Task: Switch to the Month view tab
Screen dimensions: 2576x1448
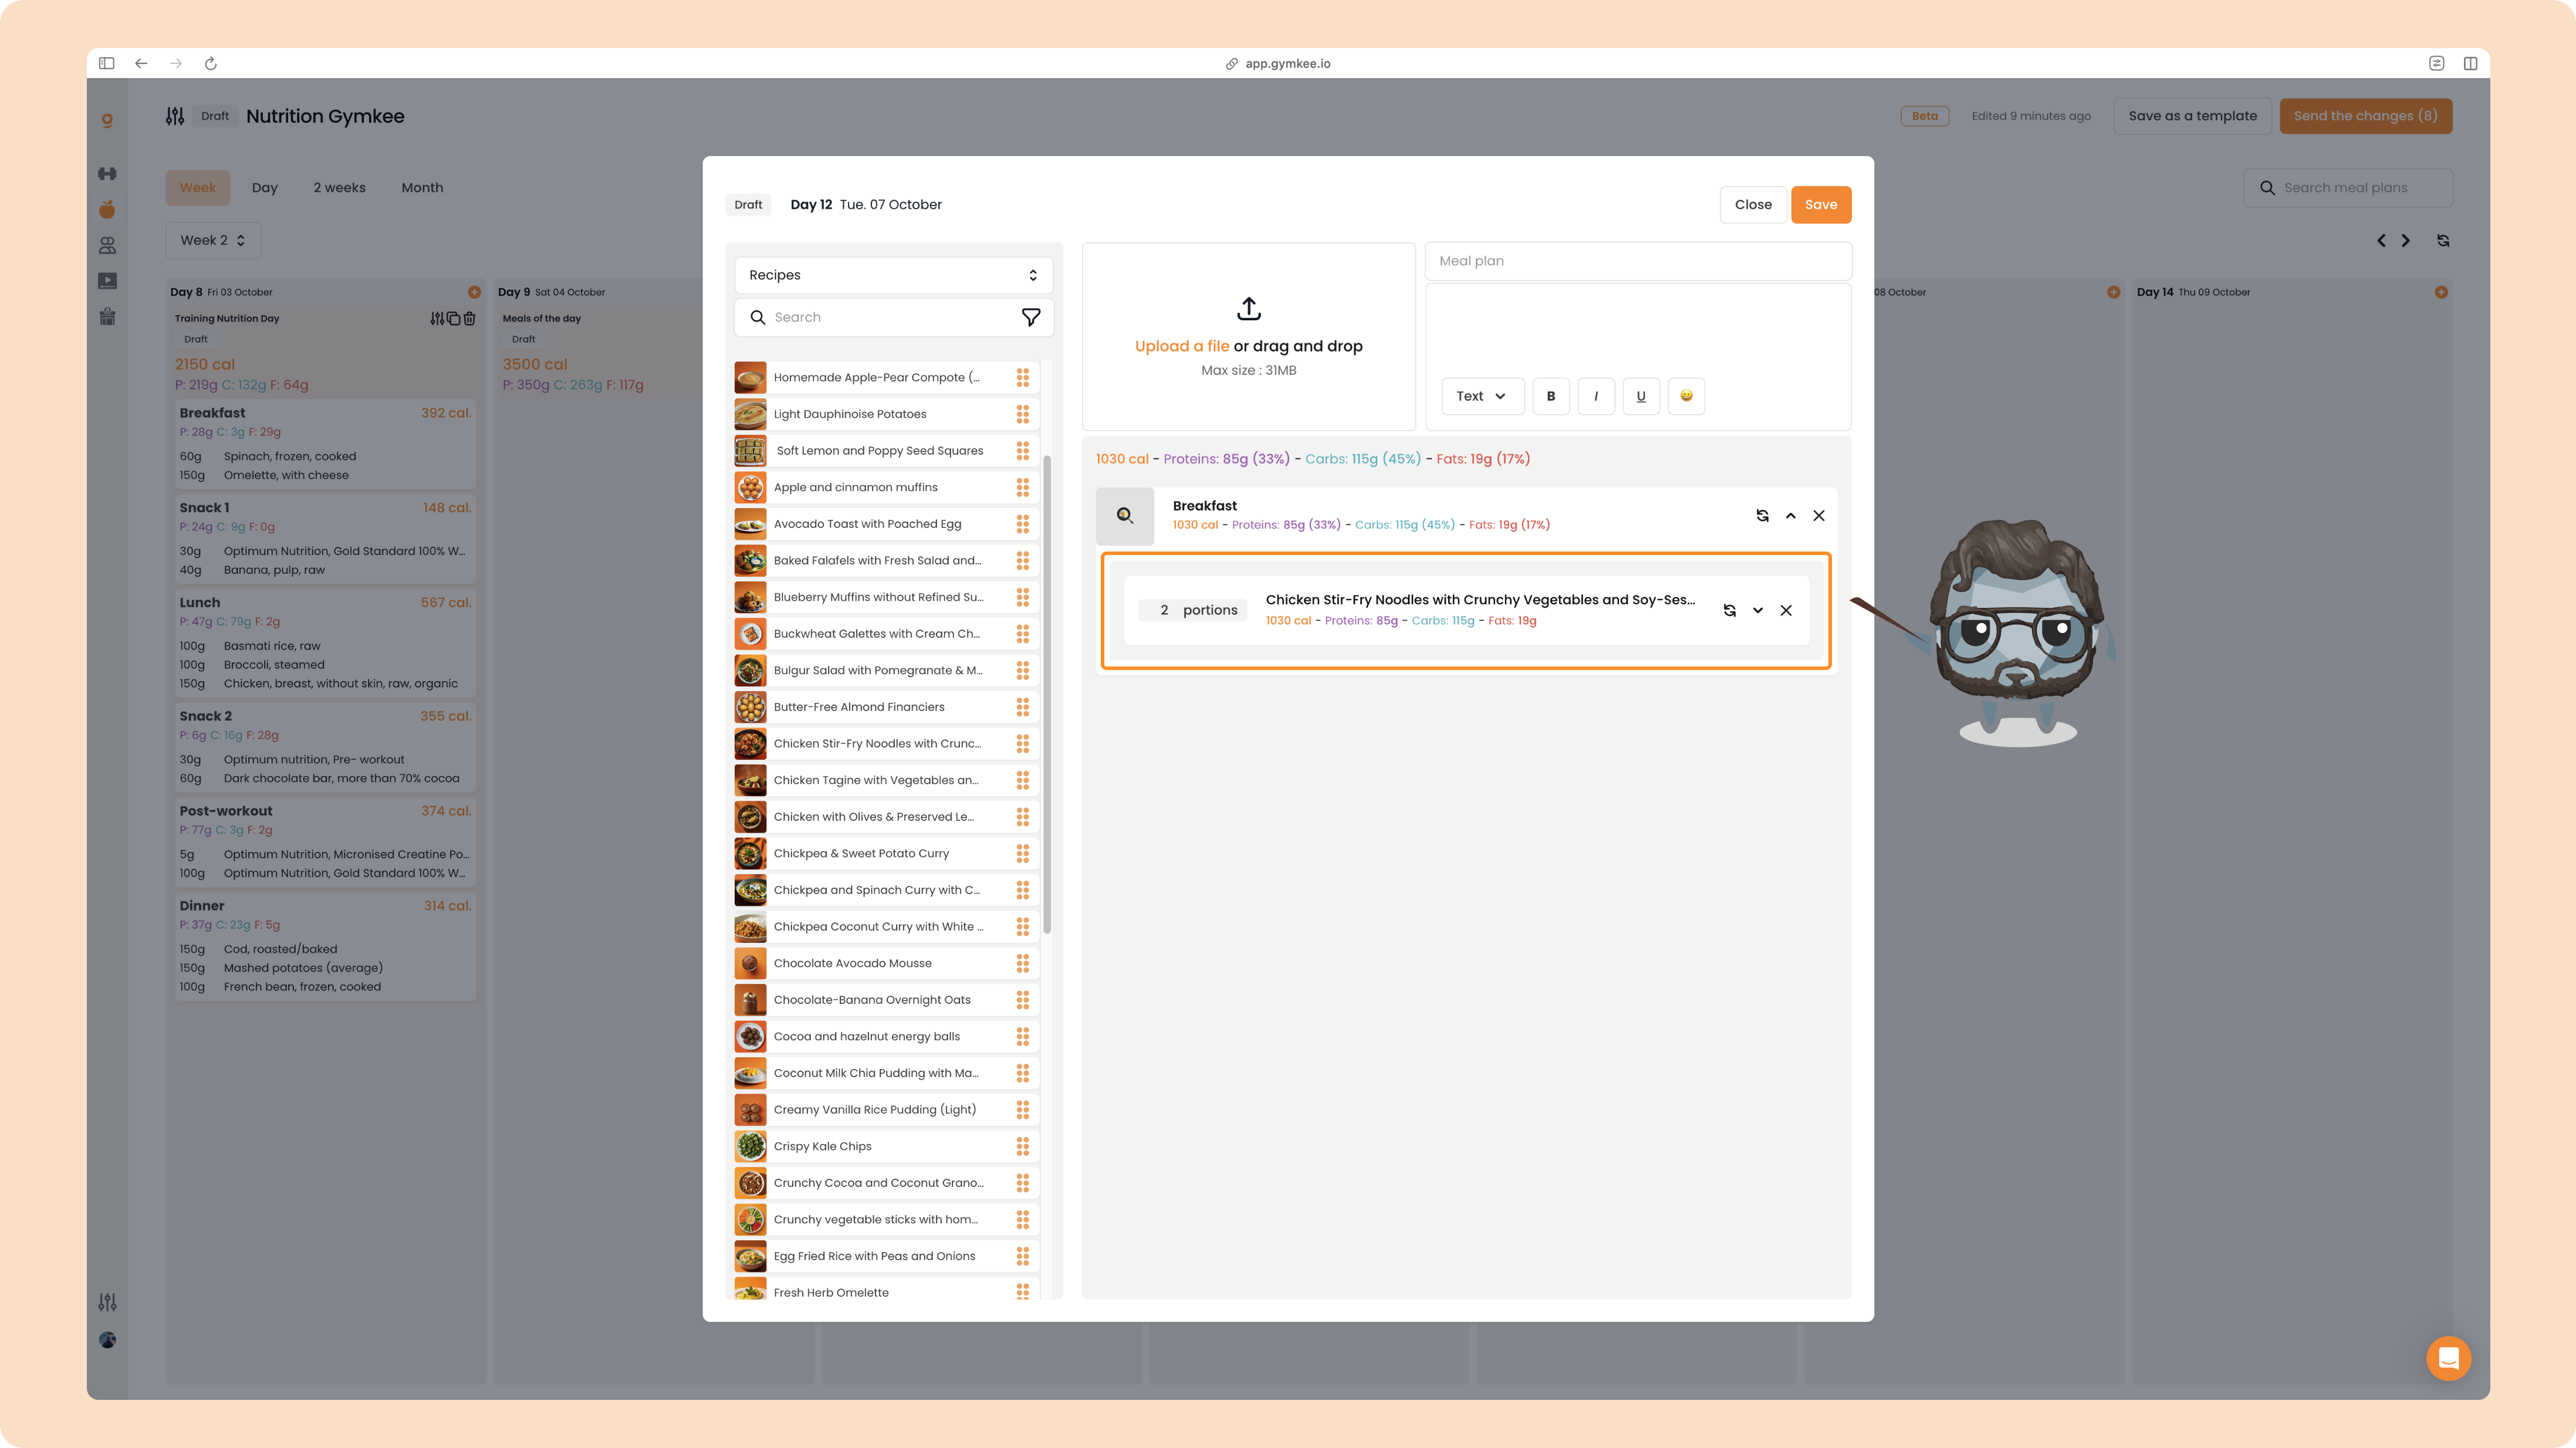Action: tap(422, 188)
